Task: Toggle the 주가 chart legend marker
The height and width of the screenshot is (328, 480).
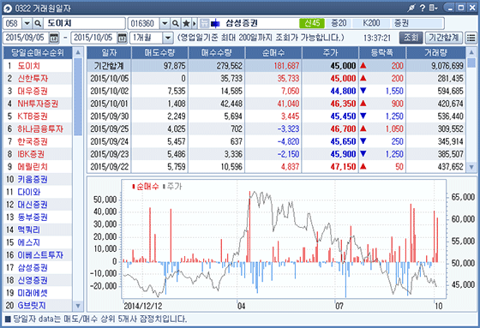Action: click(x=164, y=187)
